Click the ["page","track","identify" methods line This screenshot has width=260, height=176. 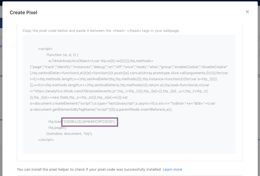[129, 67]
